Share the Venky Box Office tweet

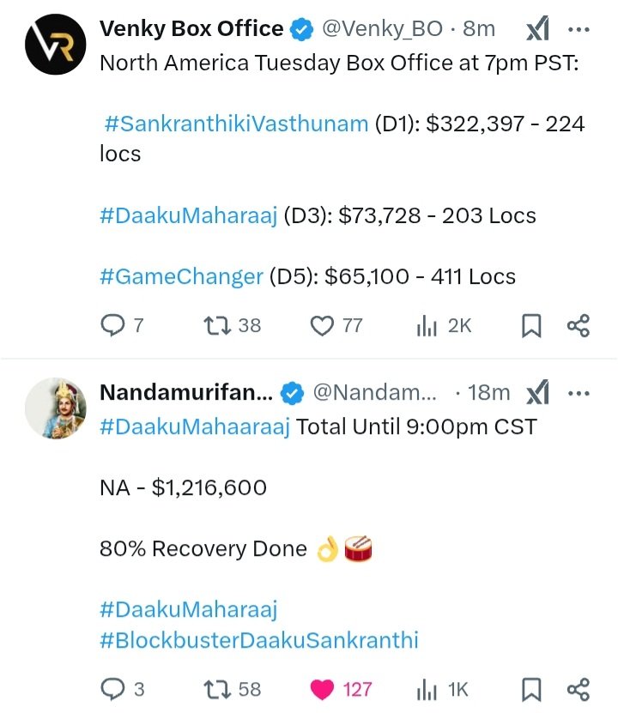click(579, 326)
